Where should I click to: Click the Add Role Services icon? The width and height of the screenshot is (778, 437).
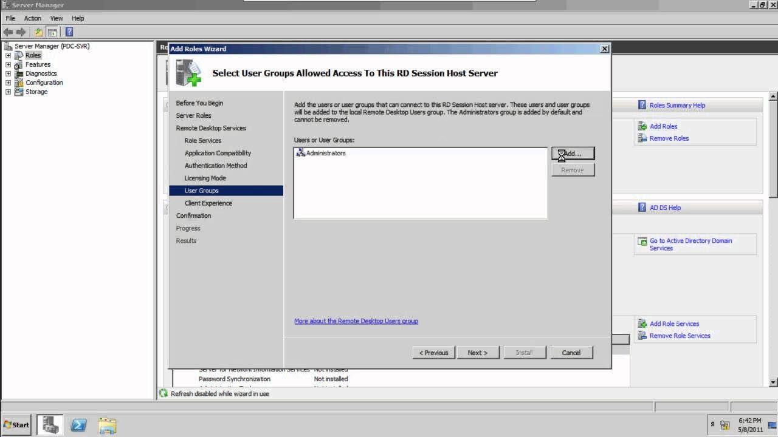point(642,324)
